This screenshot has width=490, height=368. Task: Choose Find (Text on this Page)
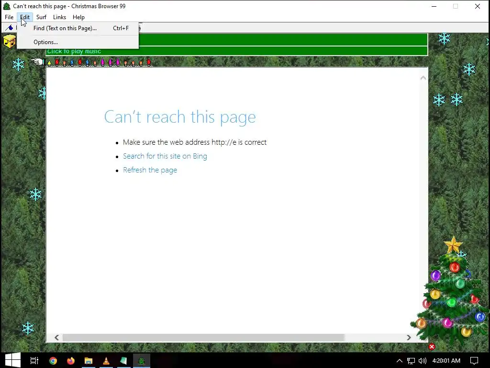[78, 28]
